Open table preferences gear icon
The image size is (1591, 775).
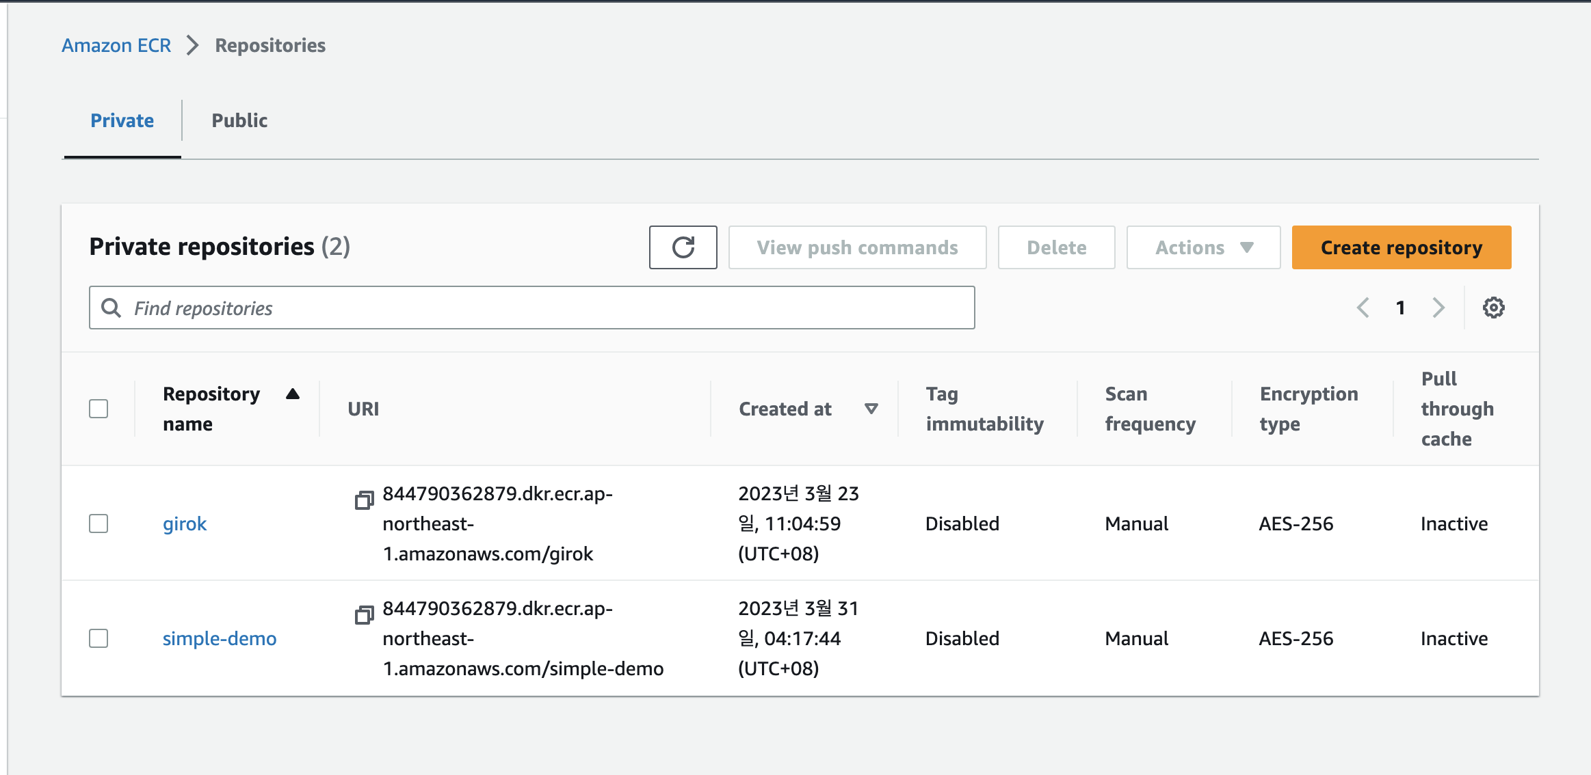pos(1493,308)
